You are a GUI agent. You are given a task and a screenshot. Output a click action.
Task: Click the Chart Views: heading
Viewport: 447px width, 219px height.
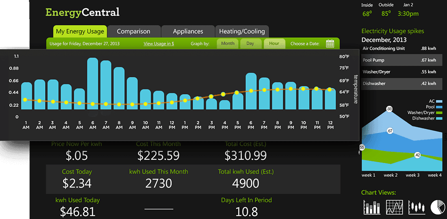379,193
